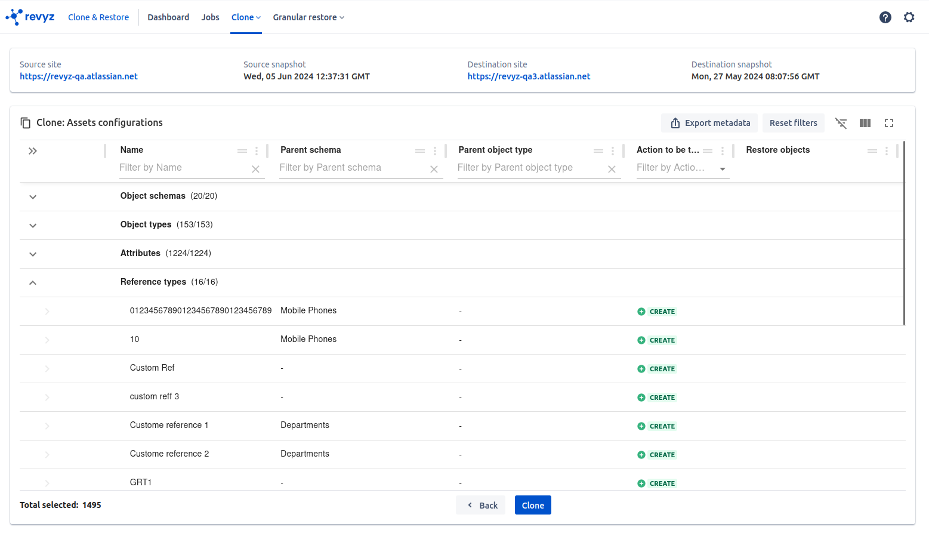The height and width of the screenshot is (536, 929).
Task: Click the Parent schema column header
Action: click(311, 150)
